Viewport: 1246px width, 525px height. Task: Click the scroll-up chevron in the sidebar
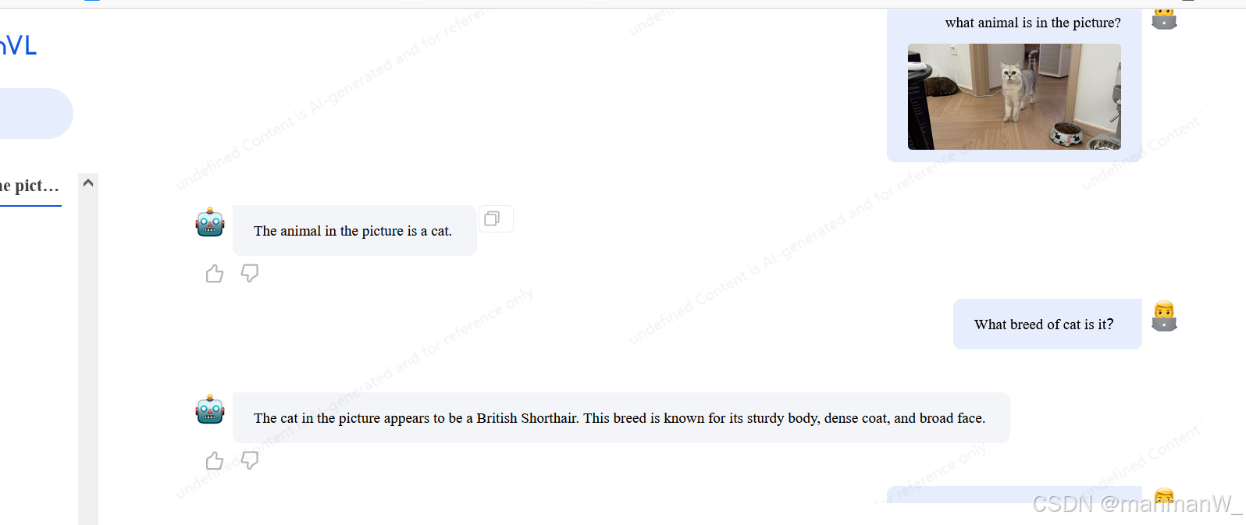coord(88,183)
